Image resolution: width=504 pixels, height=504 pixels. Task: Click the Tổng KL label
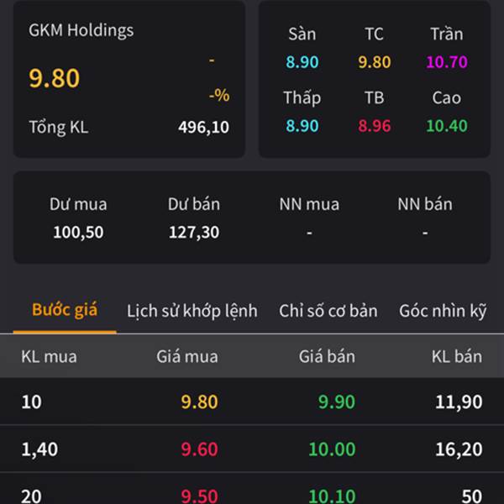pyautogui.click(x=59, y=127)
